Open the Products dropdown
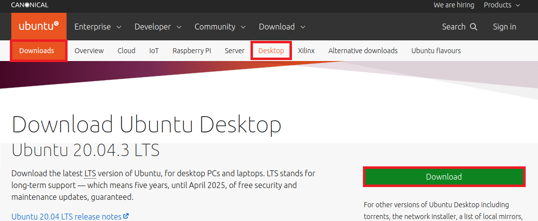538x221 pixels. click(x=502, y=5)
